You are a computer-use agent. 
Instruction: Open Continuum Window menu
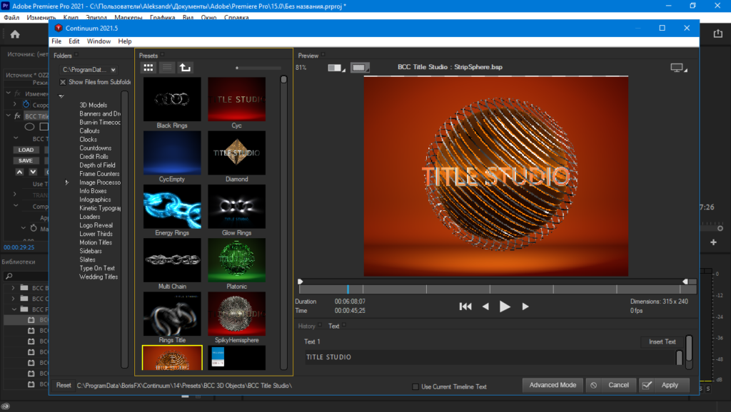coord(99,41)
